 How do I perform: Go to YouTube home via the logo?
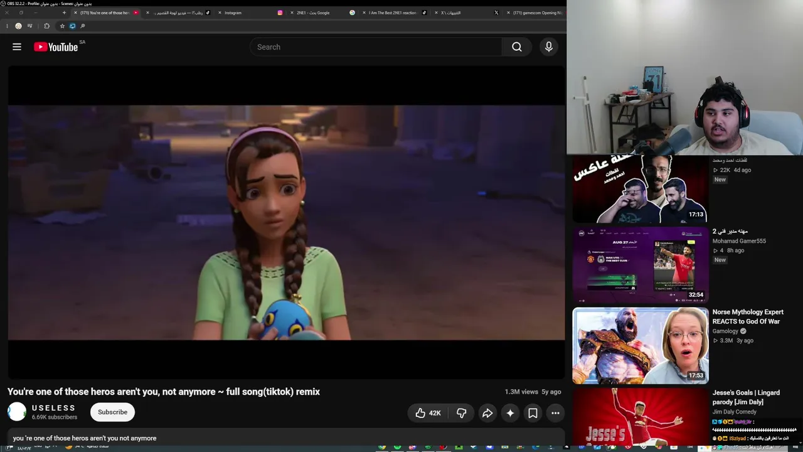coord(56,47)
